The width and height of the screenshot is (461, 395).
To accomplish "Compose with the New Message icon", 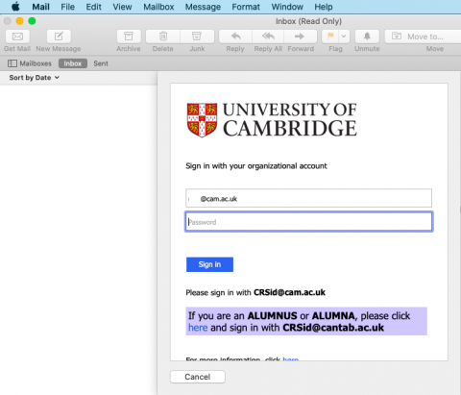I will (59, 37).
